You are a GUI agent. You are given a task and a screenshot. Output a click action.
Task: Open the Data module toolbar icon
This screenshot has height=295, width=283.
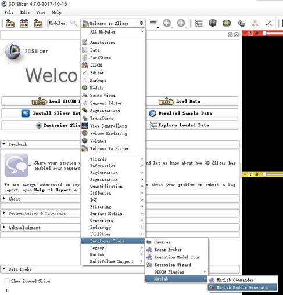coord(199,23)
